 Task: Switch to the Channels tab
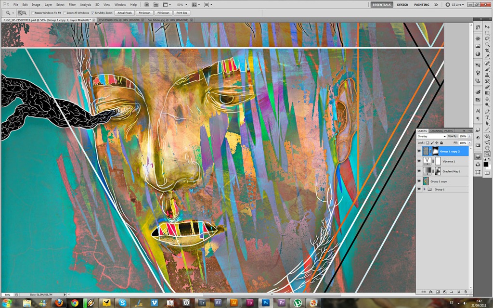[x=436, y=130]
